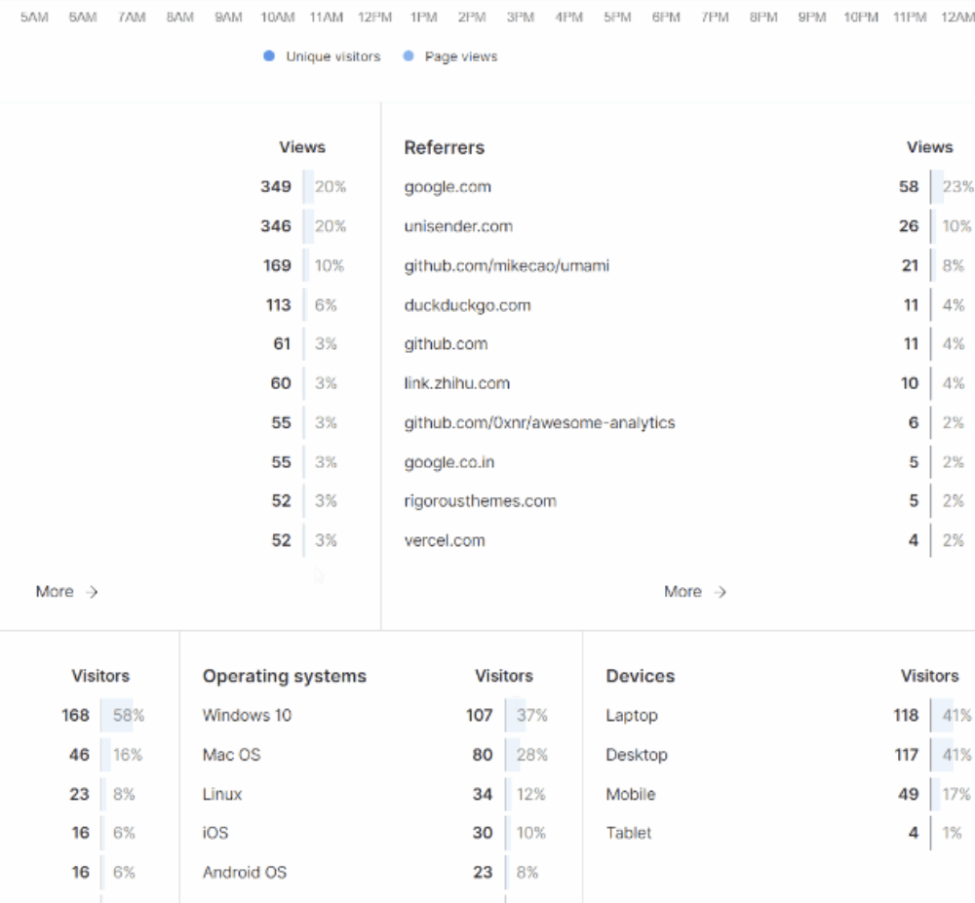Image resolution: width=975 pixels, height=903 pixels.
Task: Select the Windows 10 operating system row
Action: point(247,715)
